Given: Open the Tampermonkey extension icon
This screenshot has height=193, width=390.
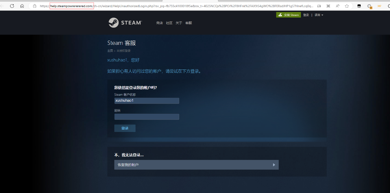Looking at the screenshot, I should tap(359, 6).
